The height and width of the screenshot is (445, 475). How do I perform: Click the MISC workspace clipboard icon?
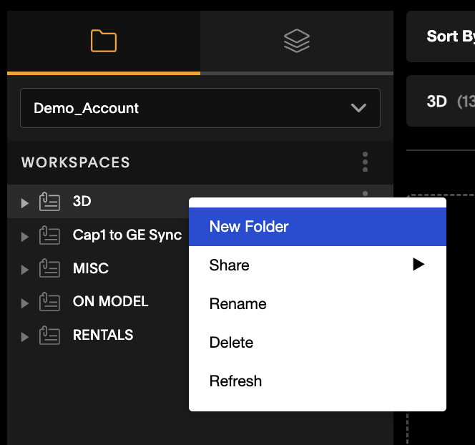(49, 268)
